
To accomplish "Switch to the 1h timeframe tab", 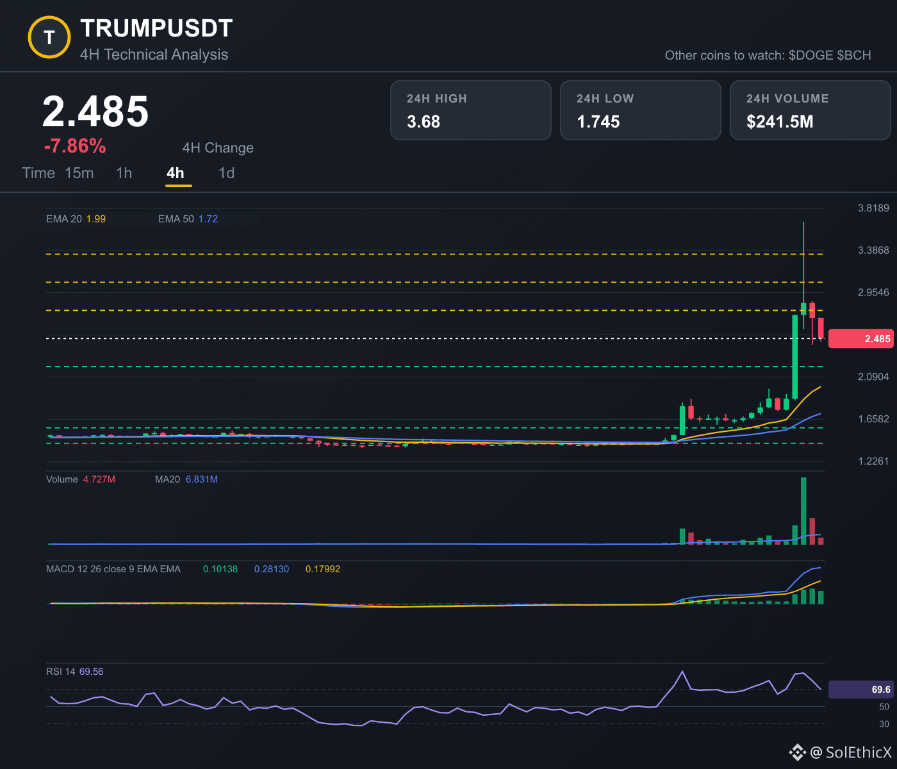I will point(124,173).
